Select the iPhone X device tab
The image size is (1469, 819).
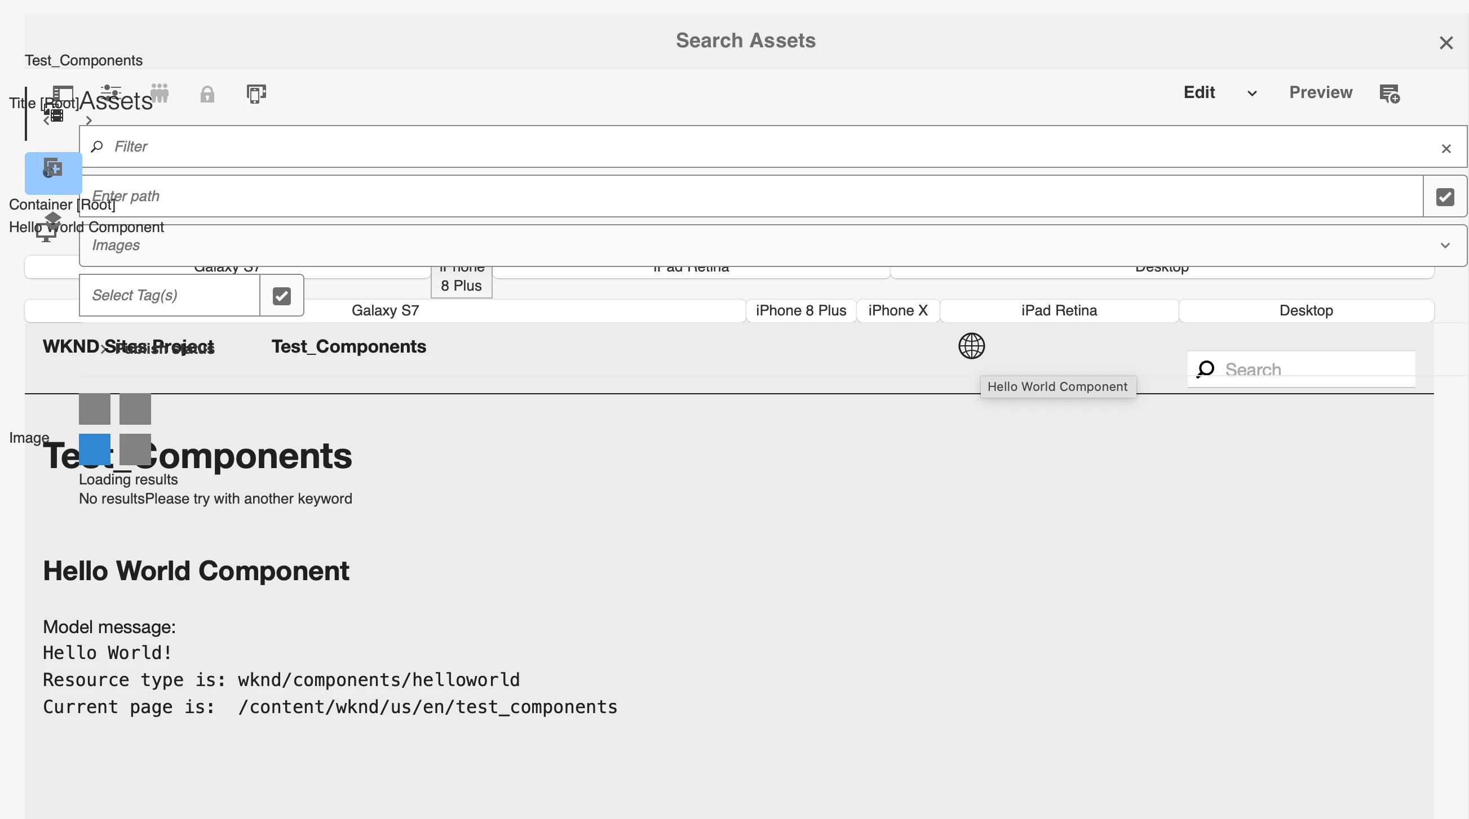[x=897, y=310]
